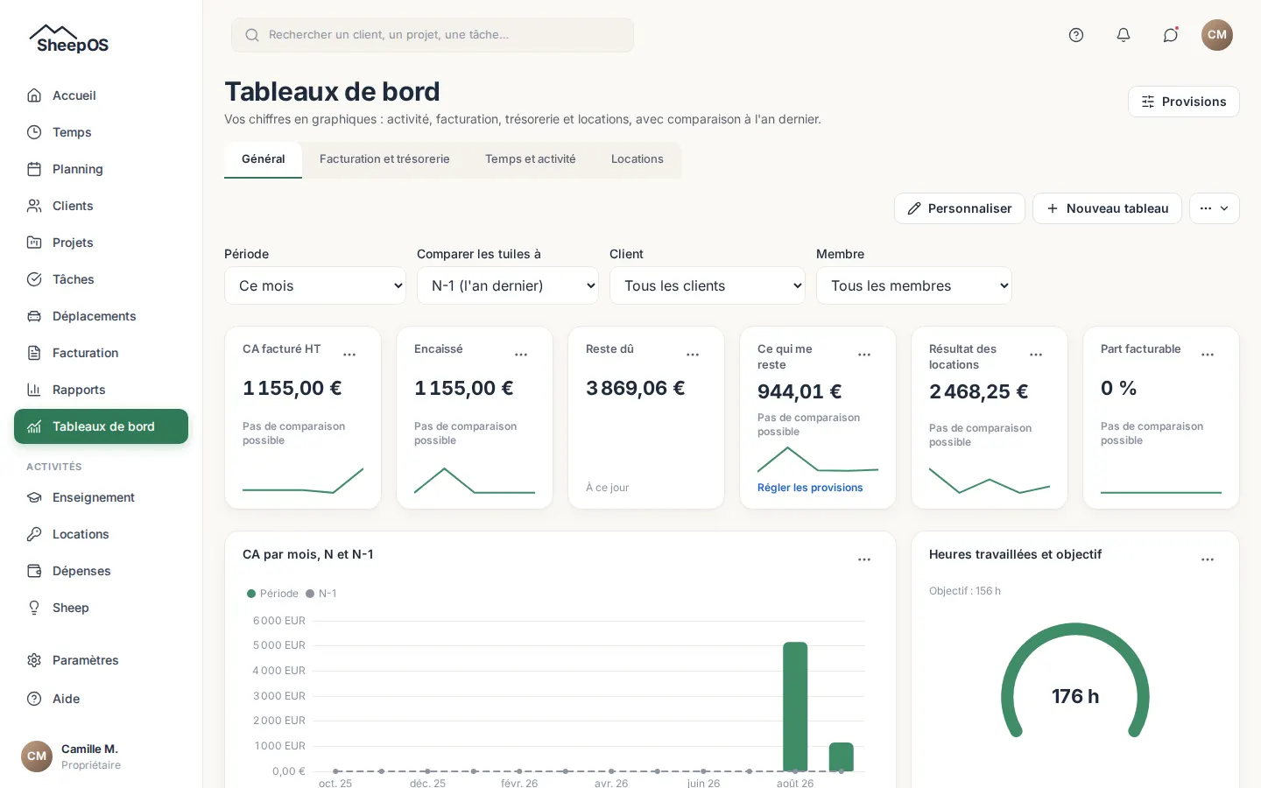
Task: Open options for CA par mois chart
Action: 864,559
